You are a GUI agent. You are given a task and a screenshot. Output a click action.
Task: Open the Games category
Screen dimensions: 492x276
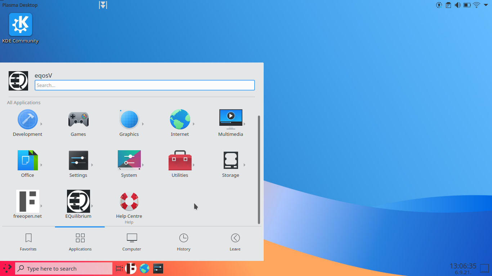coord(79,124)
